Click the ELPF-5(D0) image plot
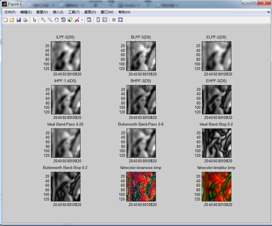This screenshot has height=226, width=272. [217, 56]
